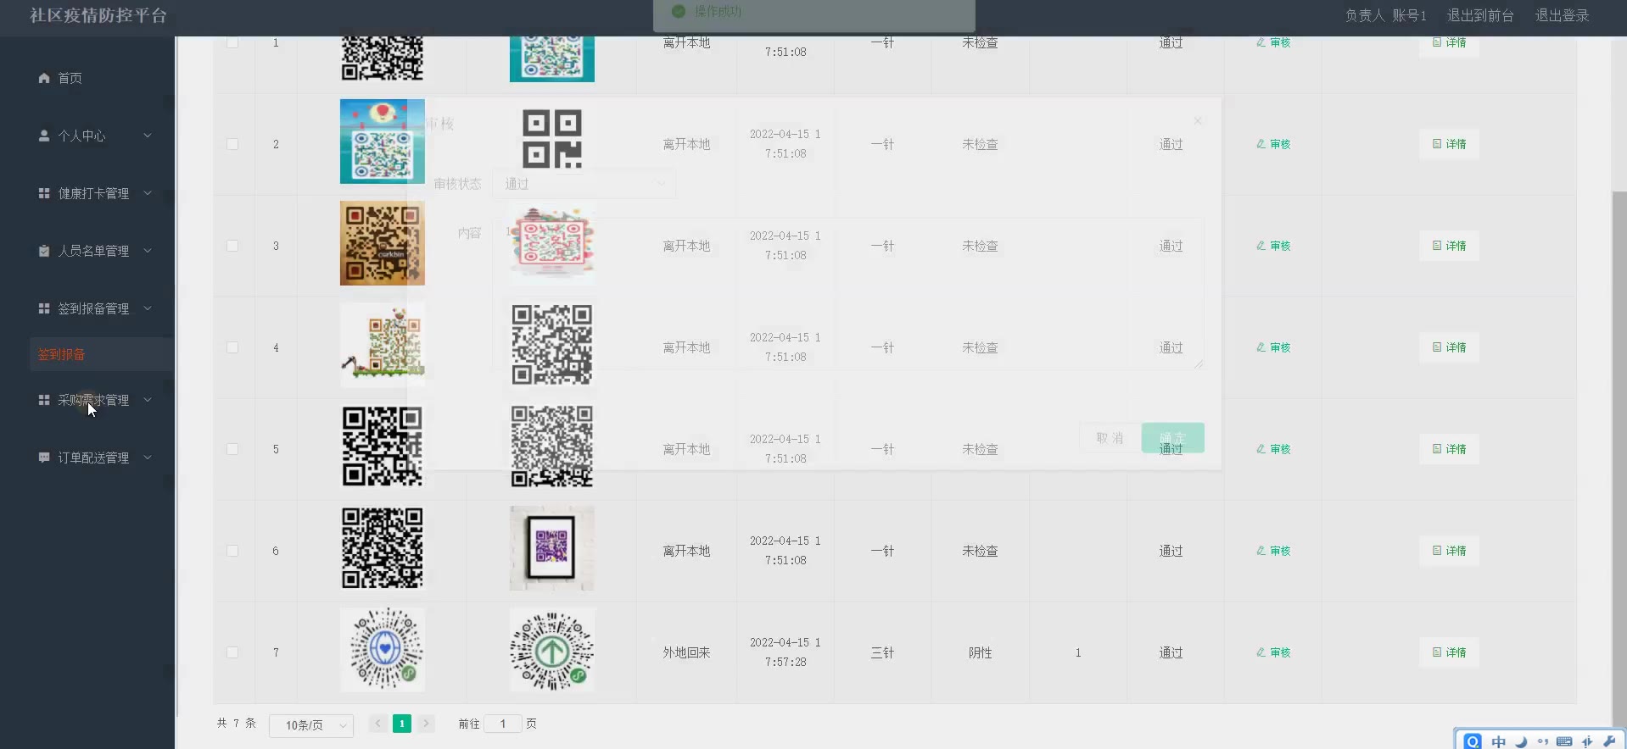Screen dimensions: 1627x749
Task: Open the green arrow mini-program code in row 7
Action: pos(551,650)
